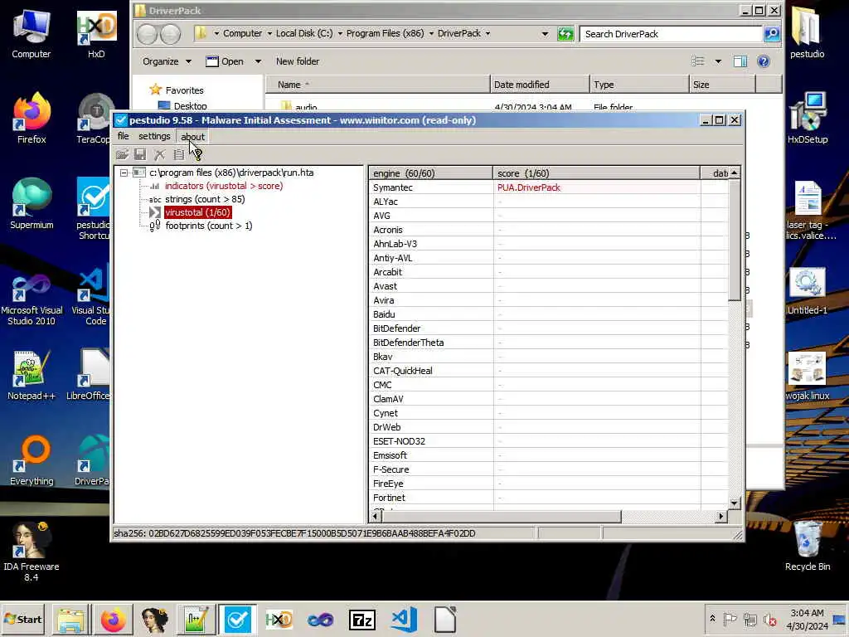The width and height of the screenshot is (849, 637).
Task: Open the pestudio settings menu
Action: [x=154, y=137]
